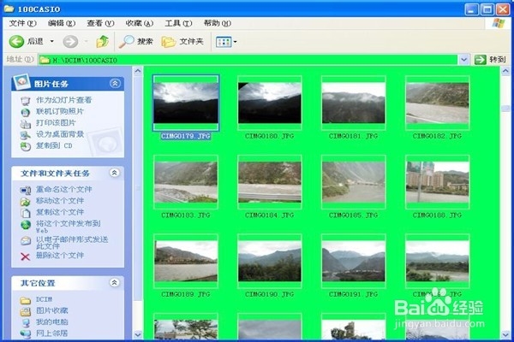The image size is (514, 342).
Task: Click the My Computer icon in Other Places
Action: click(x=26, y=322)
